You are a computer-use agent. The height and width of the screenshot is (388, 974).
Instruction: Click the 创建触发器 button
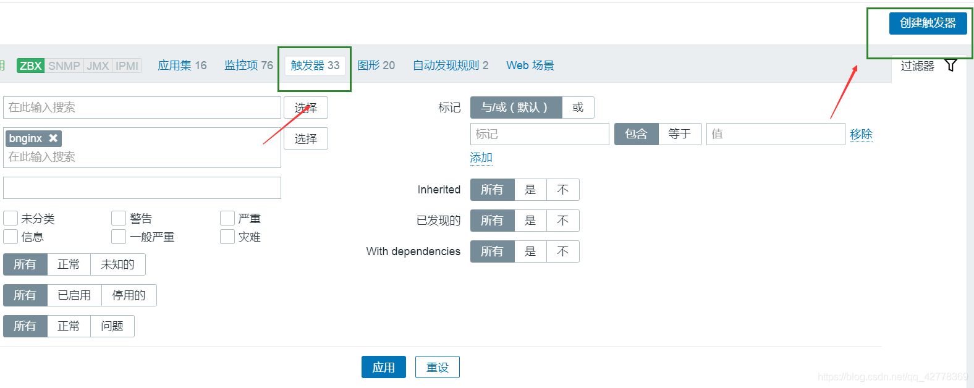[928, 23]
